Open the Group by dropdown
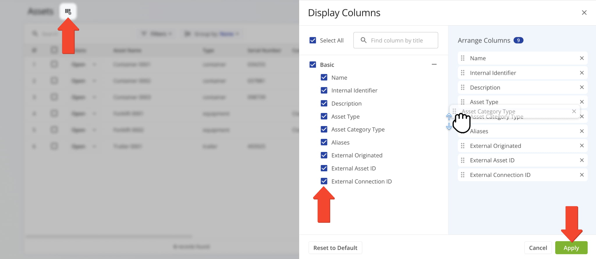 coord(212,34)
